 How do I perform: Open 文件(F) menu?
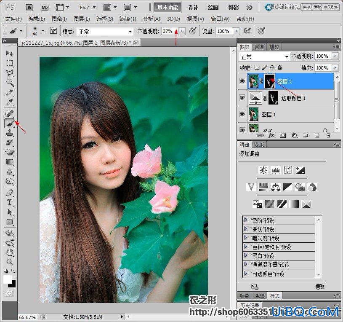(x=13, y=19)
